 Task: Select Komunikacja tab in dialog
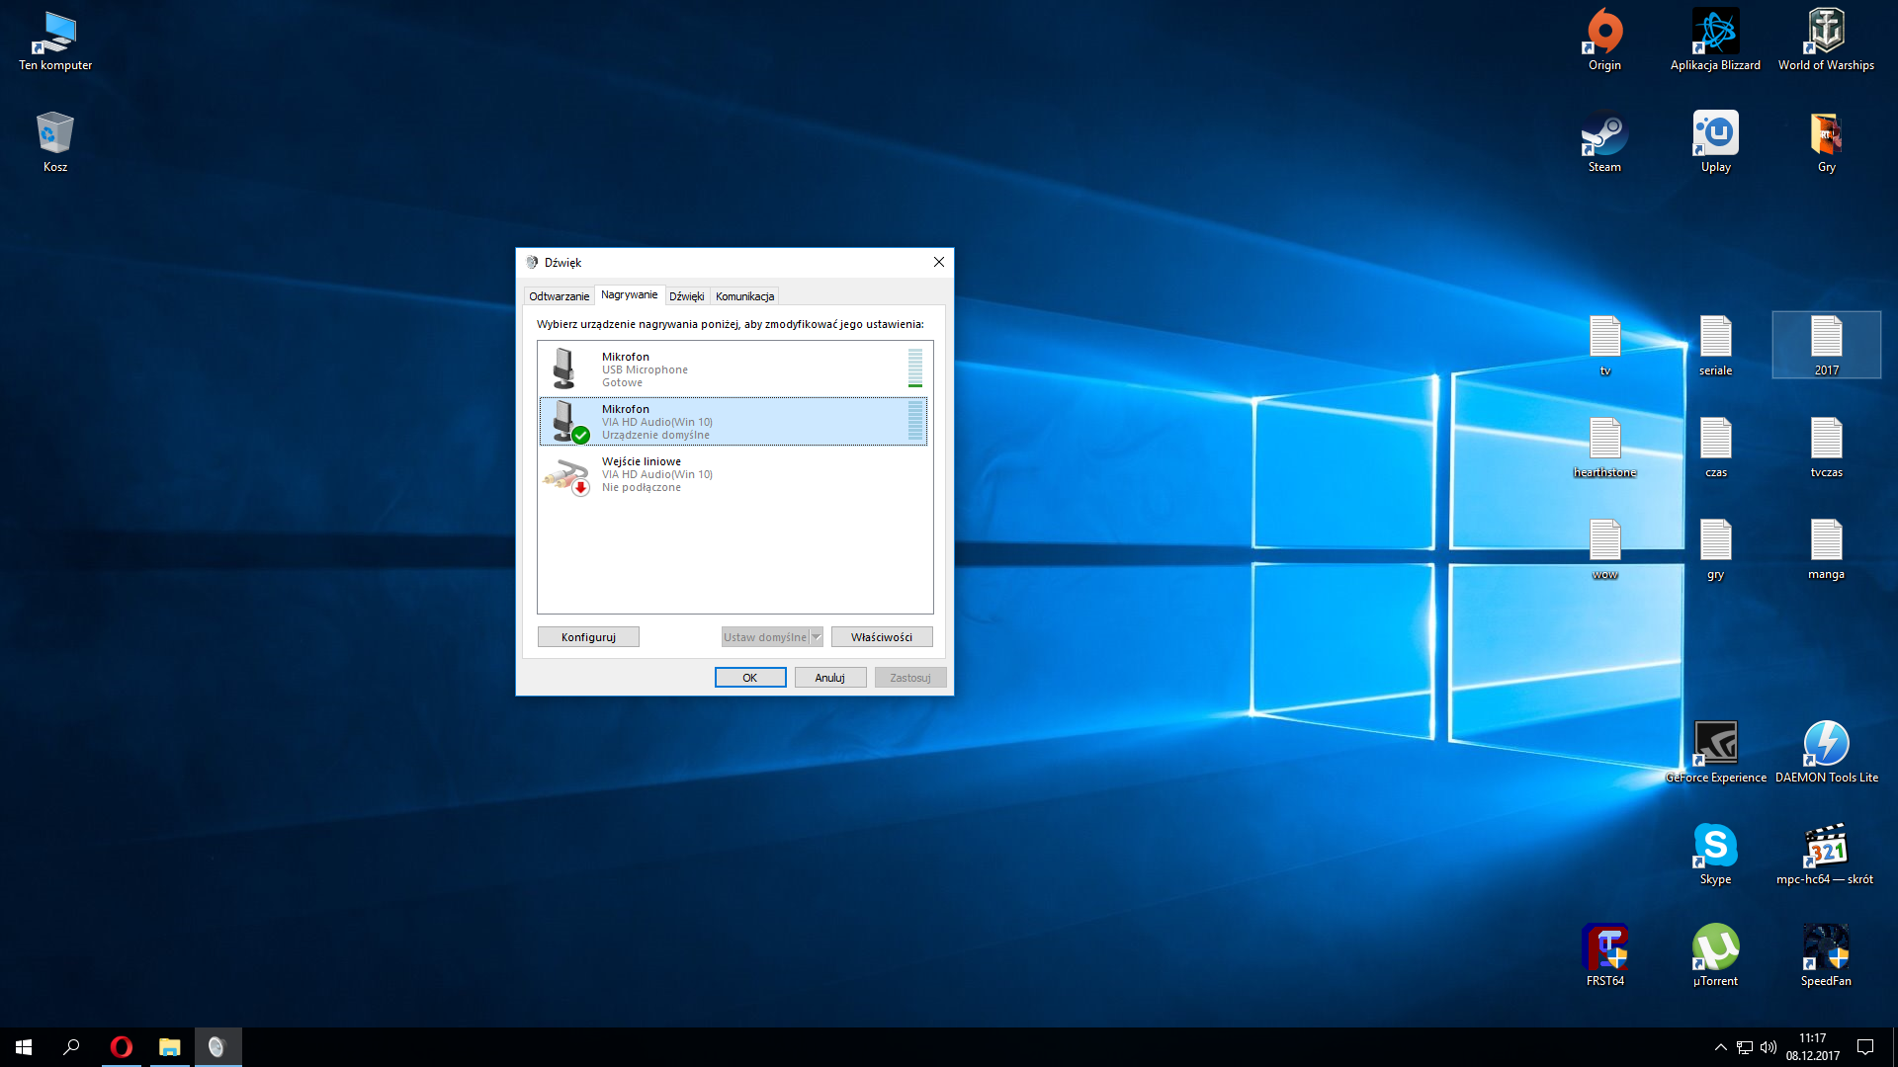pos(743,294)
